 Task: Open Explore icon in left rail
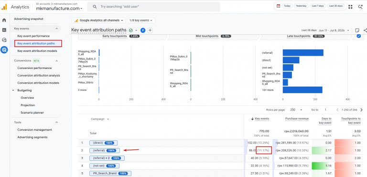tap(4, 40)
